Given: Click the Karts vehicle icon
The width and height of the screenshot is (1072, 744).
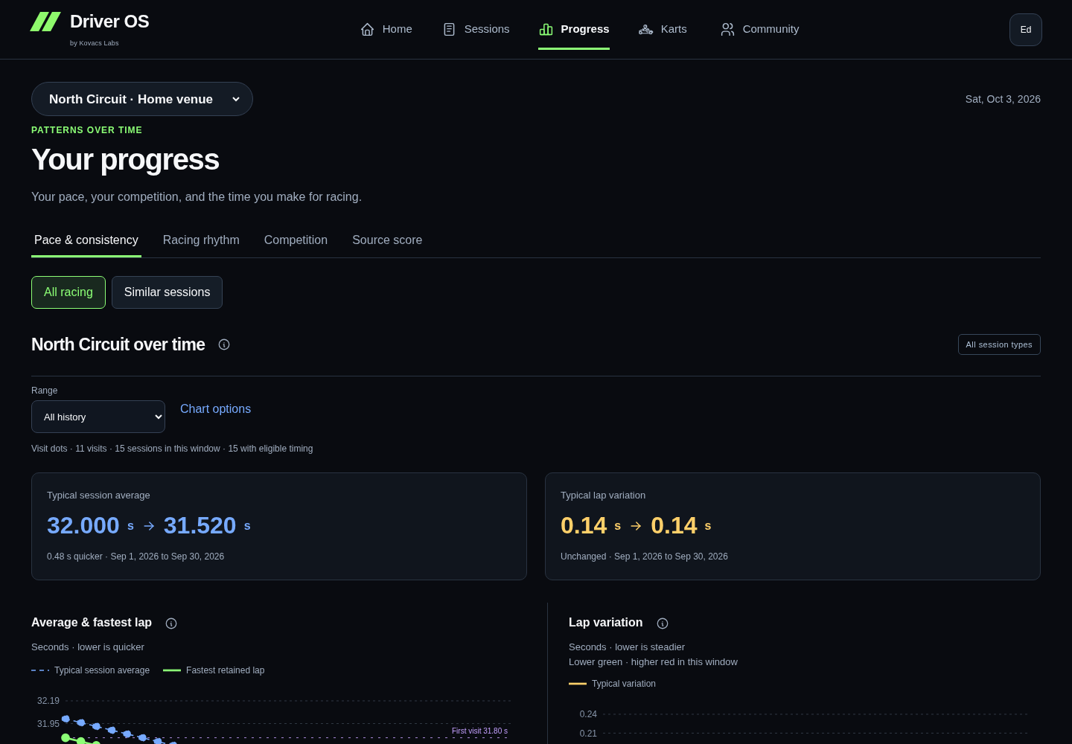Looking at the screenshot, I should pos(645,29).
